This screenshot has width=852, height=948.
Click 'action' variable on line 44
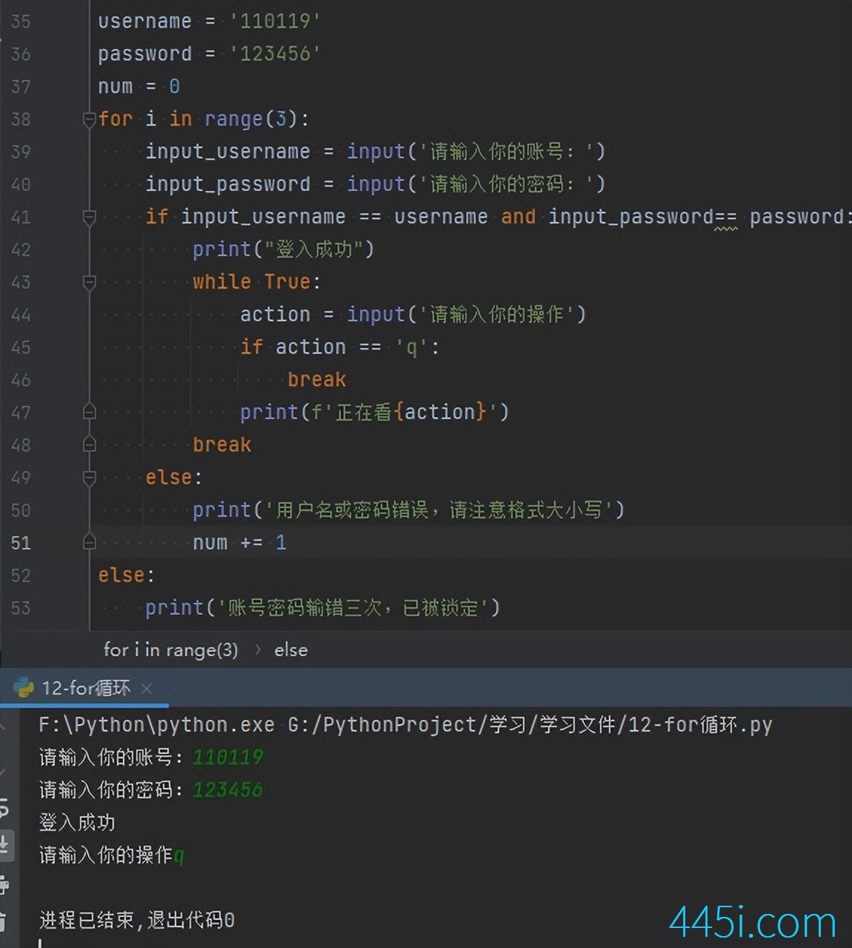coord(275,314)
